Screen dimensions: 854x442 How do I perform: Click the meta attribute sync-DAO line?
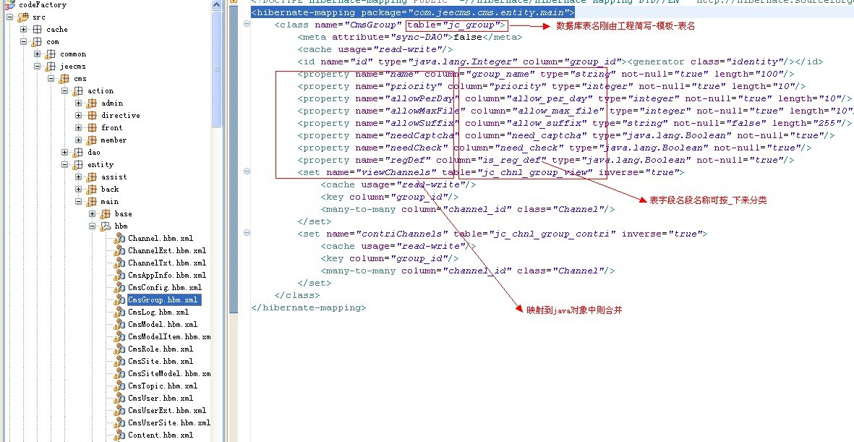point(409,37)
